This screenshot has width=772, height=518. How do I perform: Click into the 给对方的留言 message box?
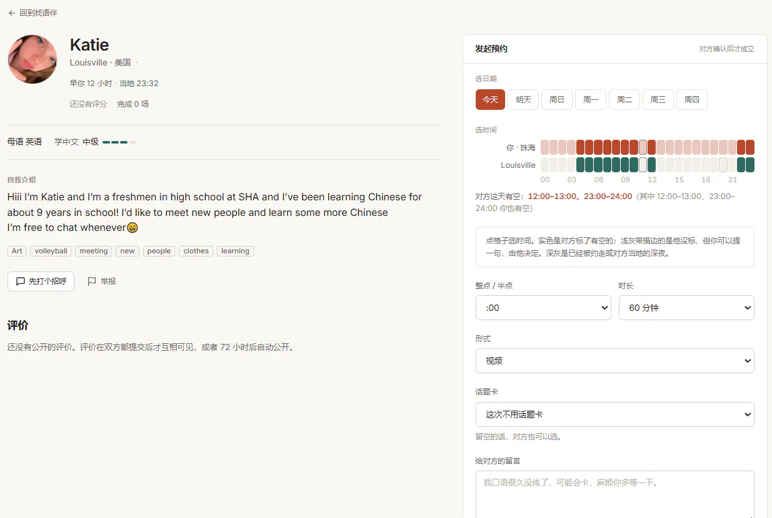tap(615, 494)
